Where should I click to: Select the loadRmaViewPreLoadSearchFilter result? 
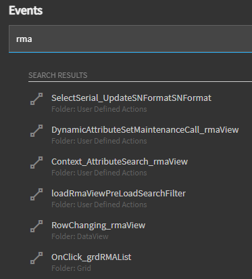coord(118,194)
